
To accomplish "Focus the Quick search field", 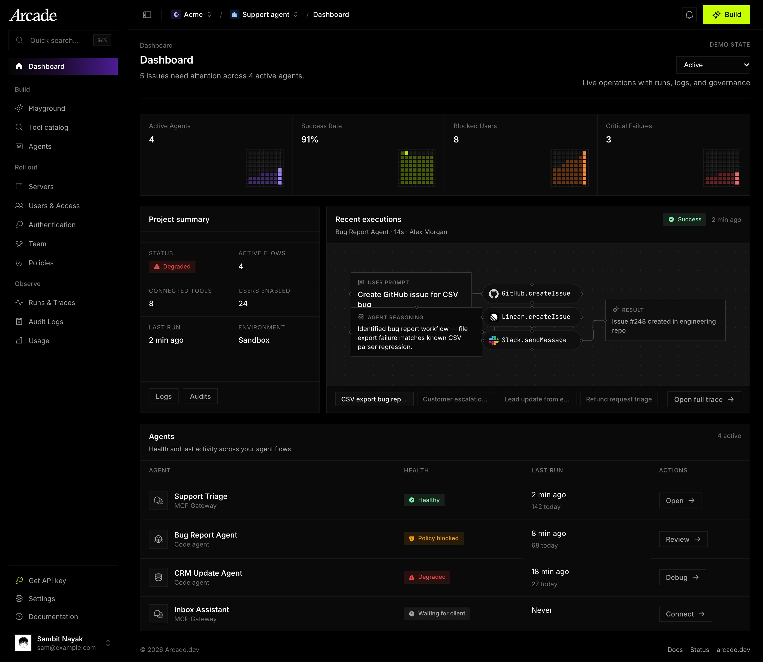I will [x=63, y=40].
